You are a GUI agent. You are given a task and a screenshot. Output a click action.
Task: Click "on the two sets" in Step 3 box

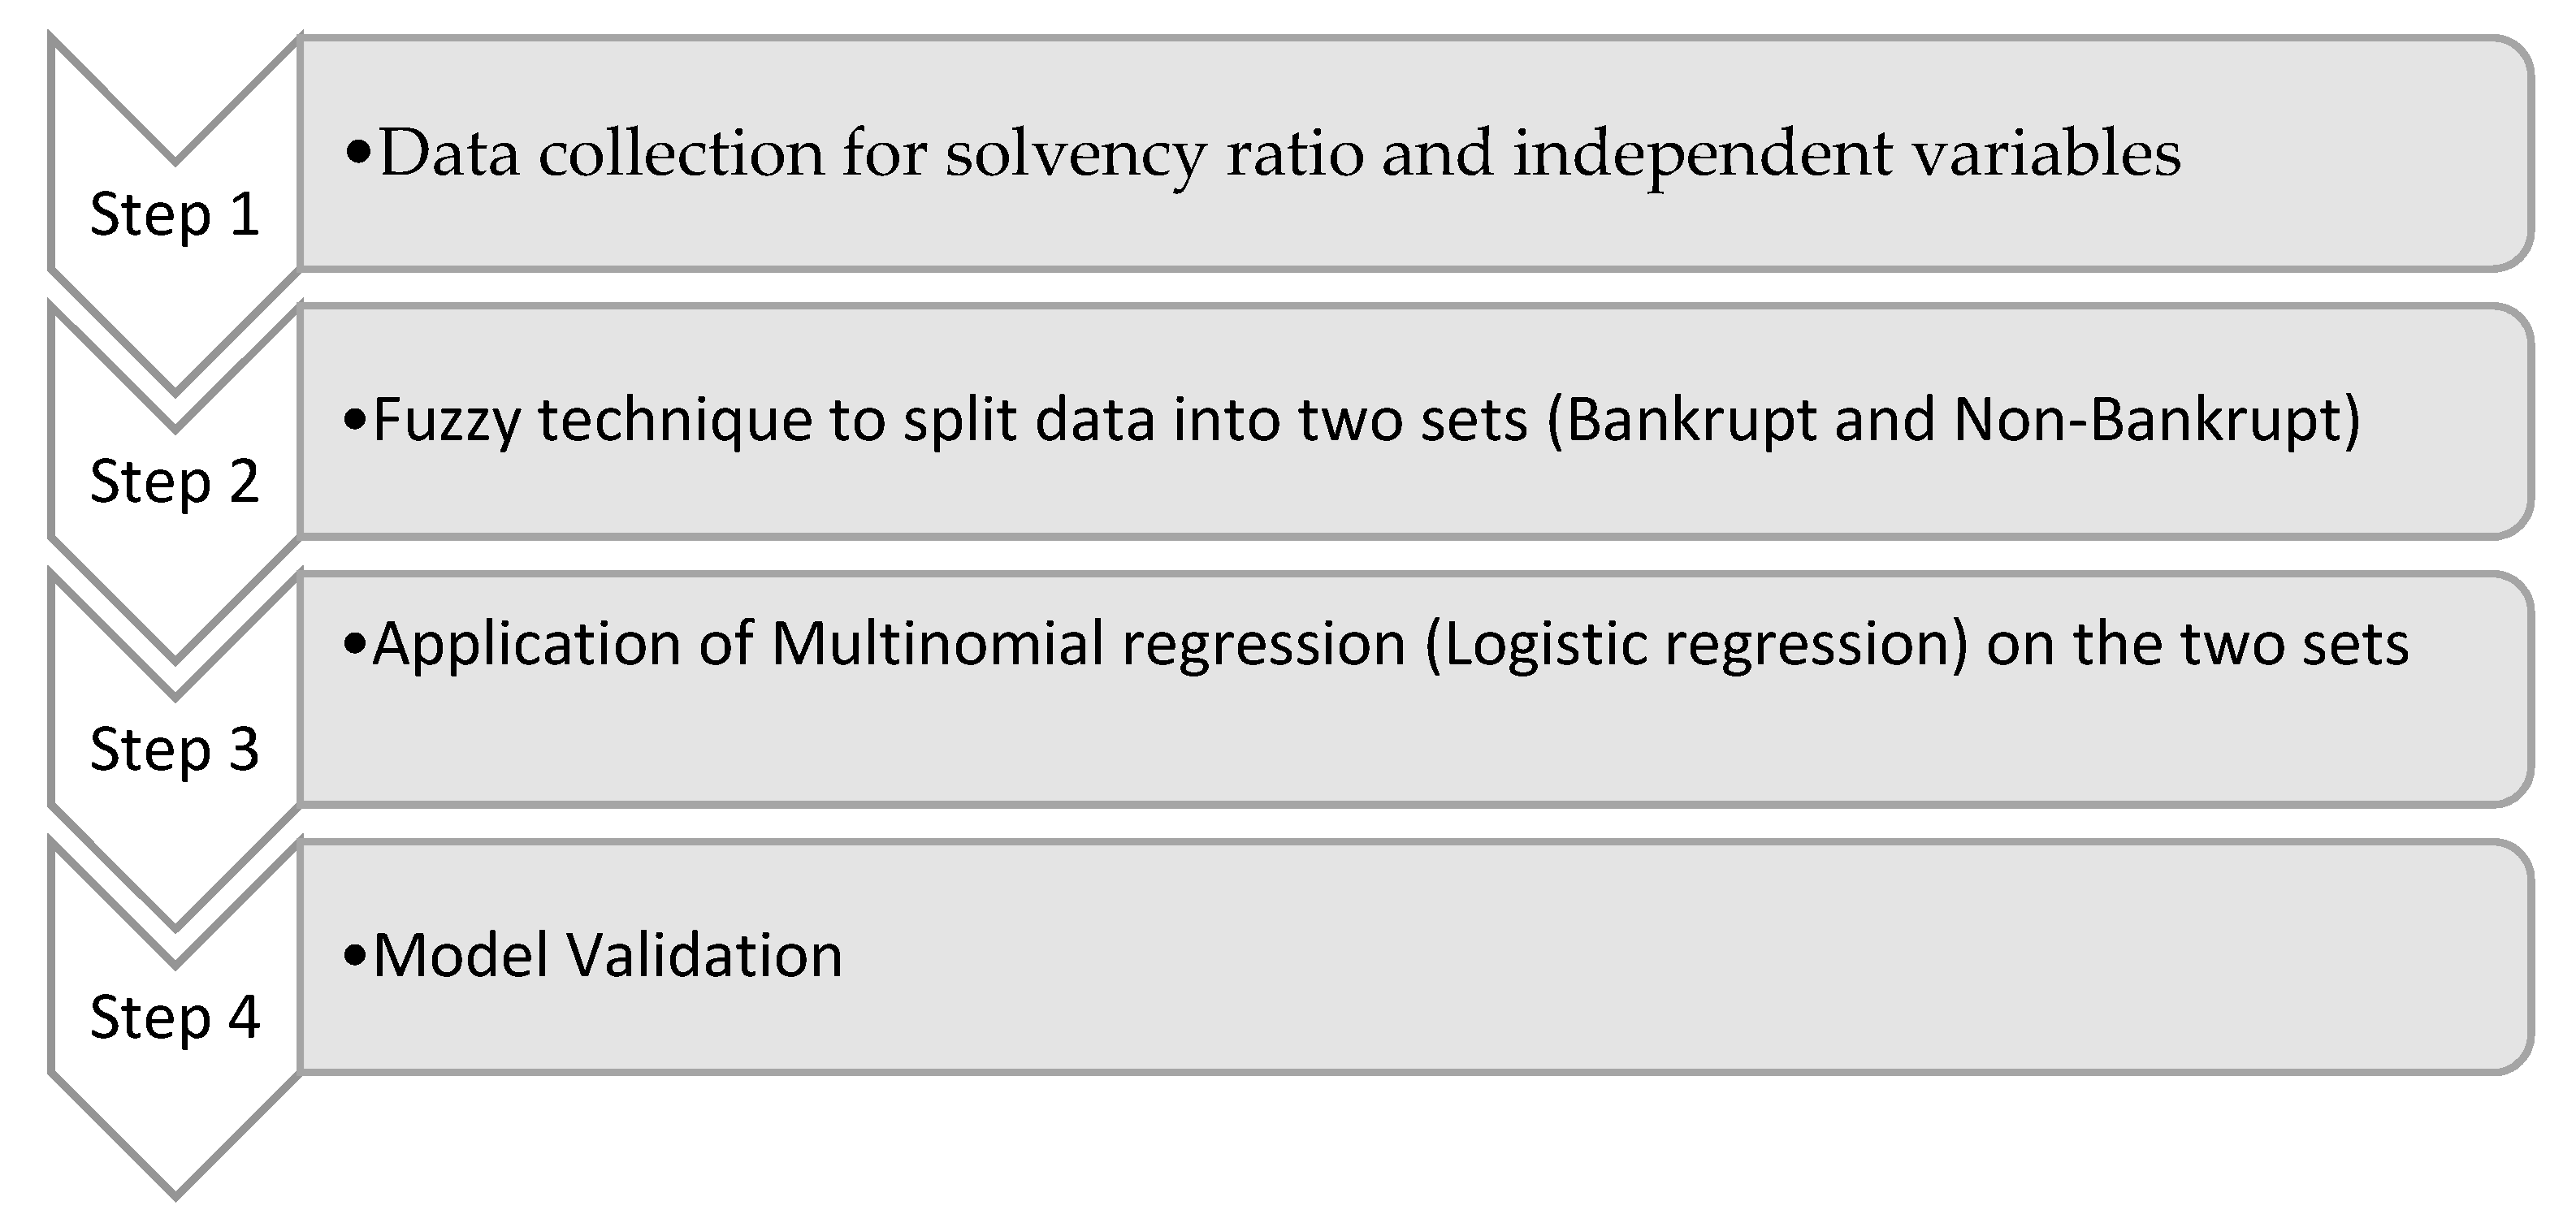click(2197, 643)
